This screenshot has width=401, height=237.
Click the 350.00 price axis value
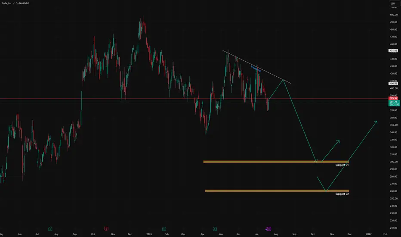point(394,125)
